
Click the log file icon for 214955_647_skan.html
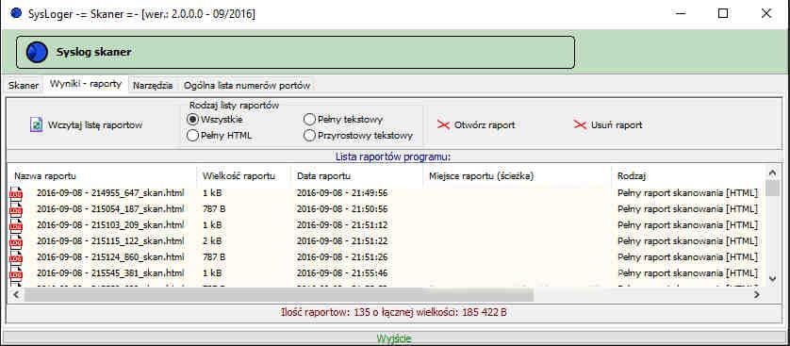pos(16,193)
